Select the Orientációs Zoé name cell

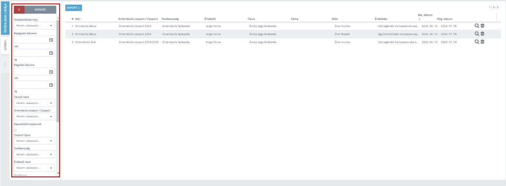pos(85,42)
